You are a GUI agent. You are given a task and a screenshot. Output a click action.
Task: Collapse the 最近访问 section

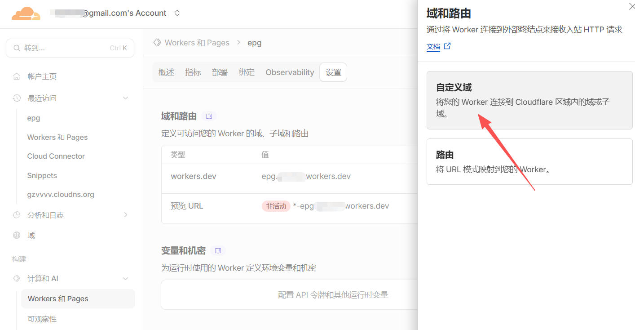coord(125,98)
